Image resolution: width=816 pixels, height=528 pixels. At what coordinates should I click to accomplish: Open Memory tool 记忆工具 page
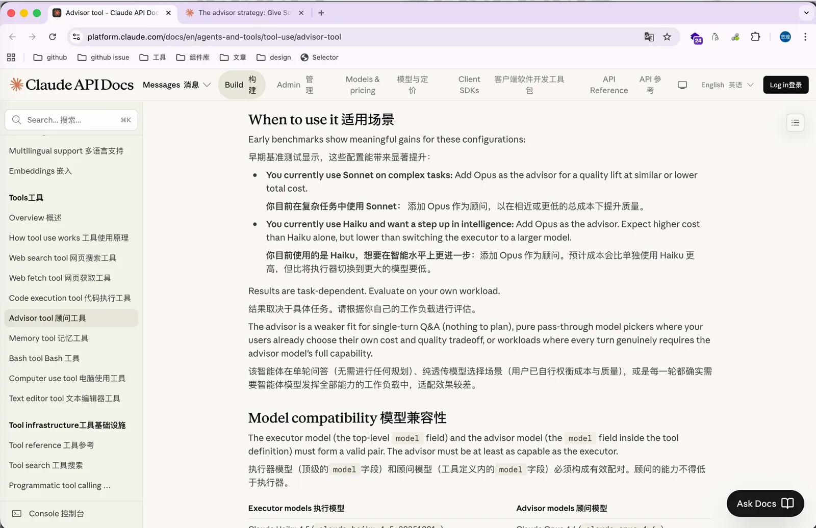pyautogui.click(x=48, y=338)
